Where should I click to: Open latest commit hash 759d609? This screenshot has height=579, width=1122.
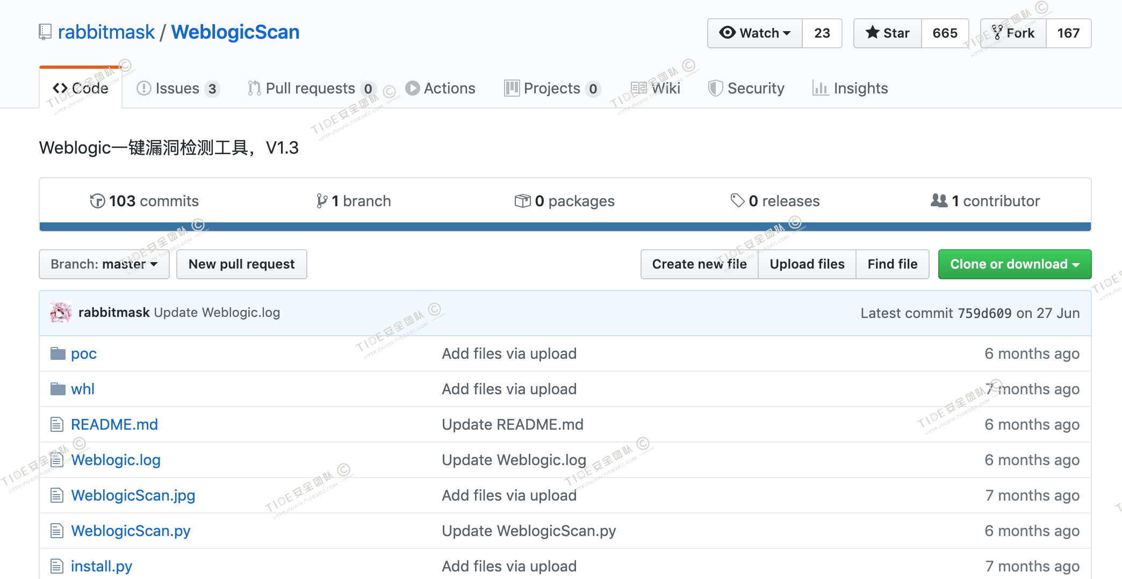coord(984,313)
